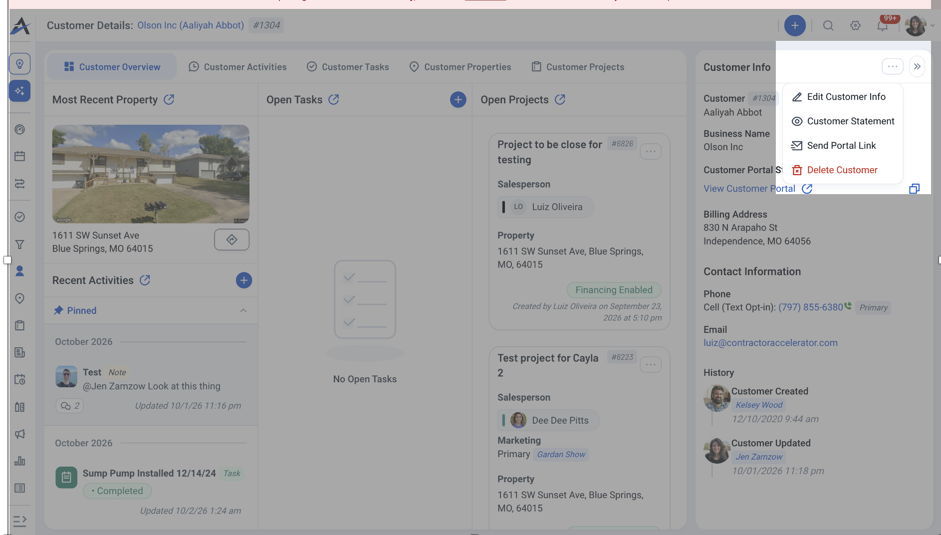The width and height of the screenshot is (941, 535).
Task: Open calendar icon in left sidebar
Action: tap(19, 156)
